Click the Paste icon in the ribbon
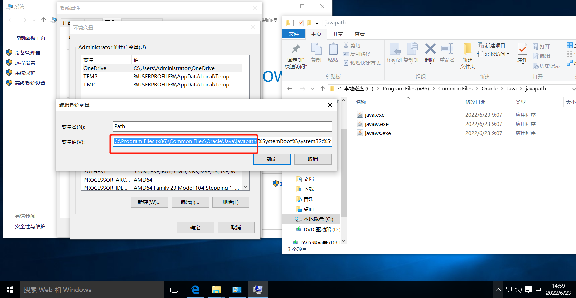Image resolution: width=576 pixels, height=298 pixels. click(x=333, y=49)
